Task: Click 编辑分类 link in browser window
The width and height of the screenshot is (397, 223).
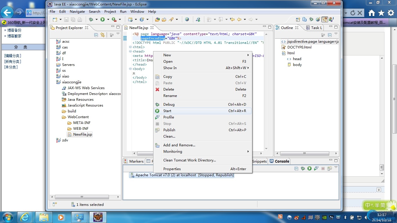Action: (x=12, y=56)
